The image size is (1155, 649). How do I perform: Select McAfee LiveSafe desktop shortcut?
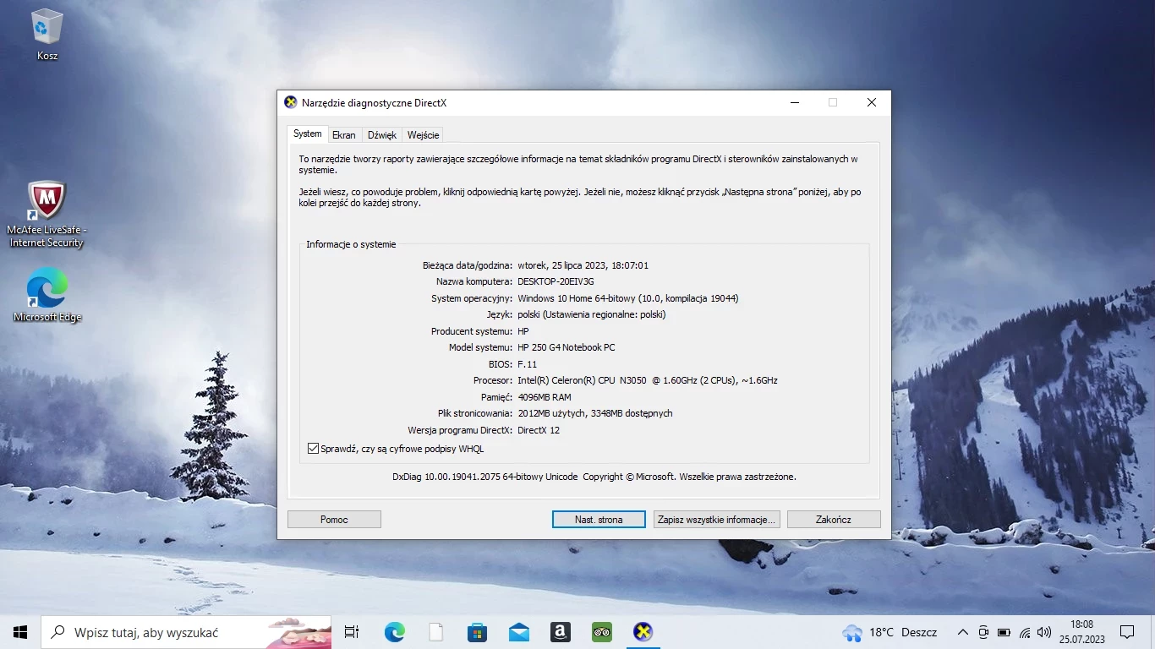(47, 203)
